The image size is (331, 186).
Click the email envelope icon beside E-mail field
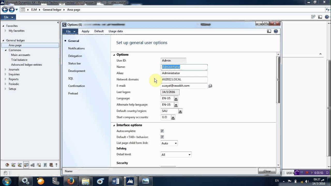(x=210, y=86)
